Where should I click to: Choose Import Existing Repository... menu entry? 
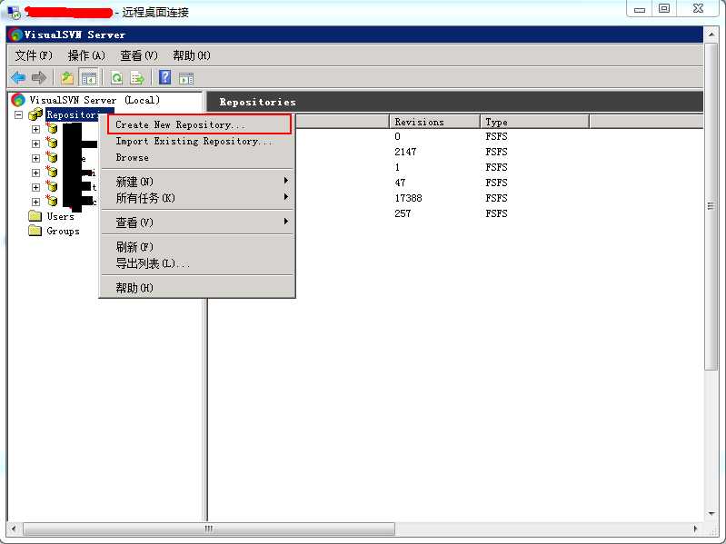click(198, 141)
